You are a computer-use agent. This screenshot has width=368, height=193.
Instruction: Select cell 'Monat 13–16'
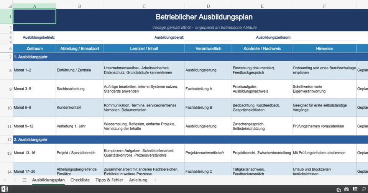click(x=34, y=153)
